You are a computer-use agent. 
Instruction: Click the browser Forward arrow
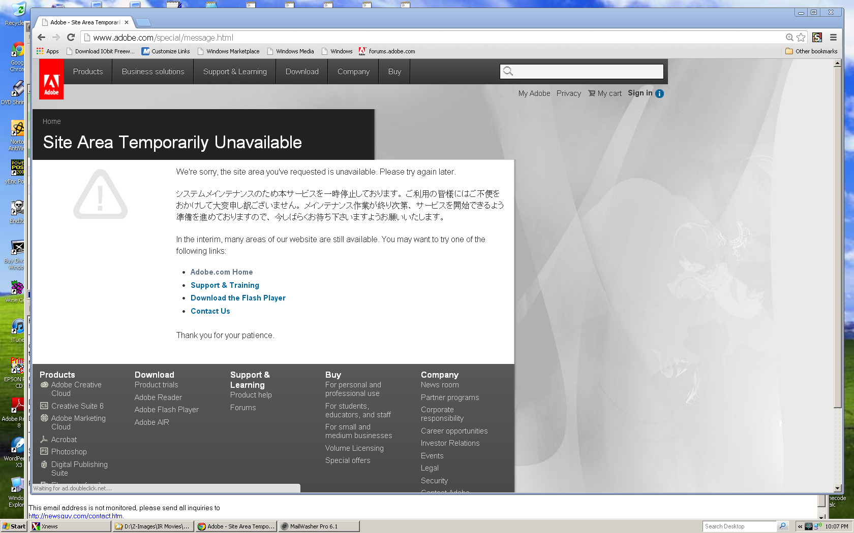[56, 37]
